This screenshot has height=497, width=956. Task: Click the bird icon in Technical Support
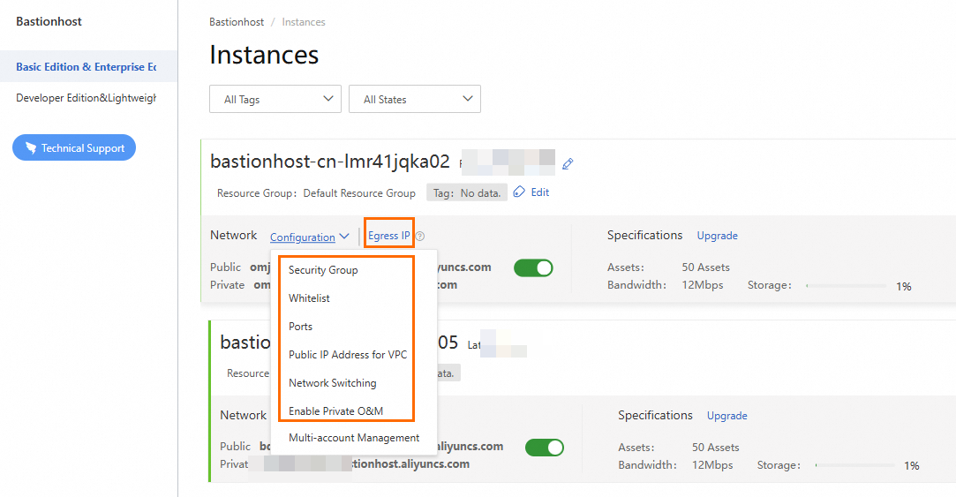click(x=31, y=147)
